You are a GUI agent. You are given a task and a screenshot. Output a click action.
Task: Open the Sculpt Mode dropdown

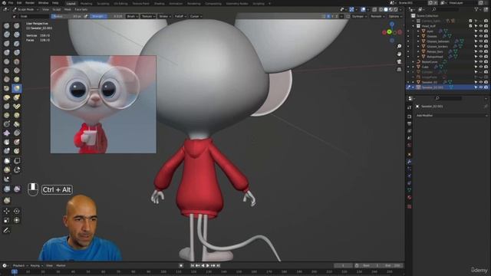25,9
